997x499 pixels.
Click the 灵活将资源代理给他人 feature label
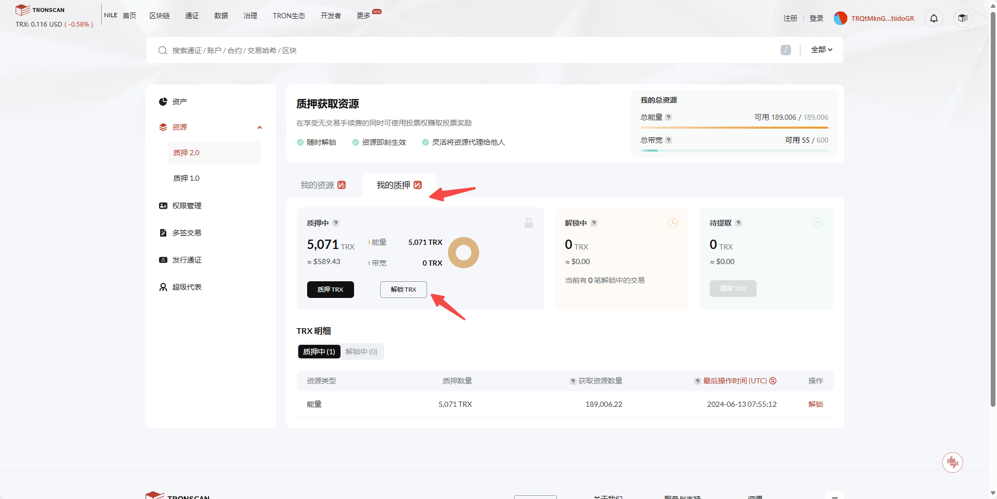(468, 142)
